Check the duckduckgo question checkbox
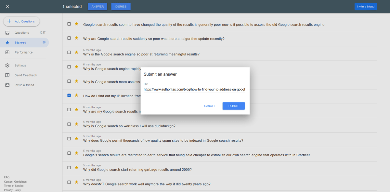Image resolution: width=390 pixels, height=192 pixels. point(69,124)
